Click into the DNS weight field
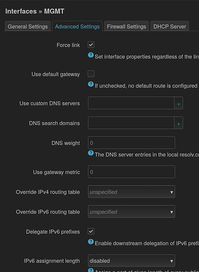This screenshot has width=199, height=272. [132, 143]
